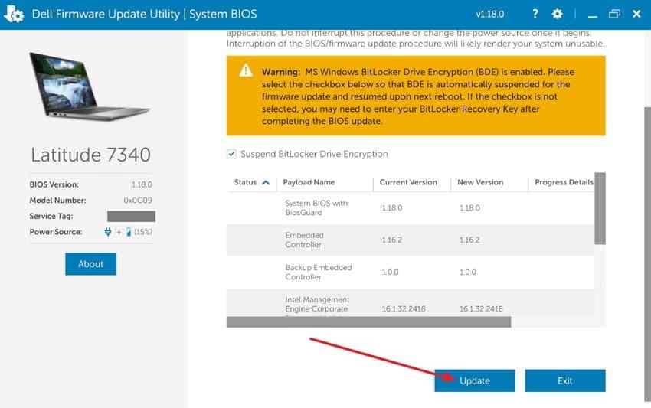The image size is (651, 408).
Task: Click the Model Number value 0x0C09
Action: (138, 200)
